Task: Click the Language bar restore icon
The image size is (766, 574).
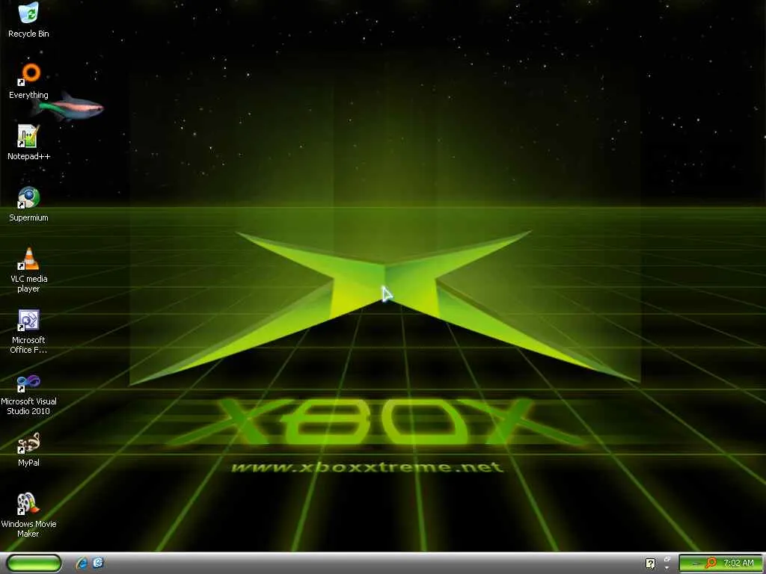Action: pos(667,559)
